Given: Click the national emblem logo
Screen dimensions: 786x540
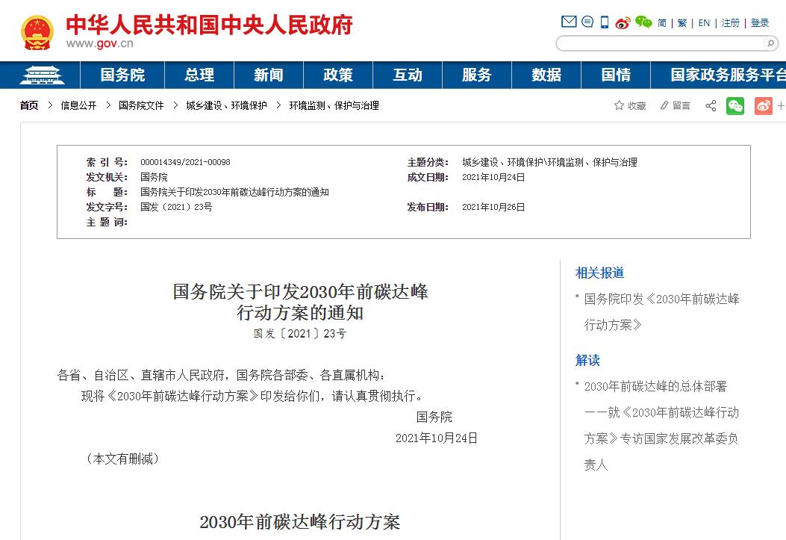Looking at the screenshot, I should [x=37, y=33].
